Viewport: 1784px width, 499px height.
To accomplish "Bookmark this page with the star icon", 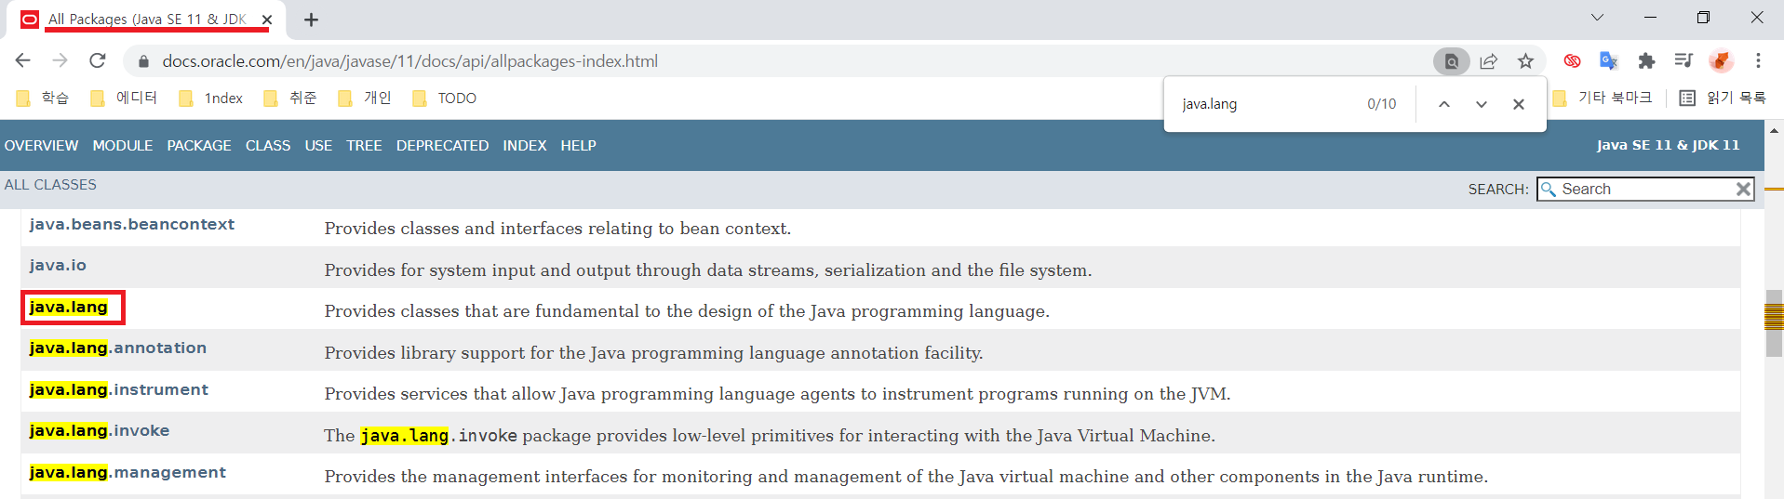I will pyautogui.click(x=1525, y=61).
